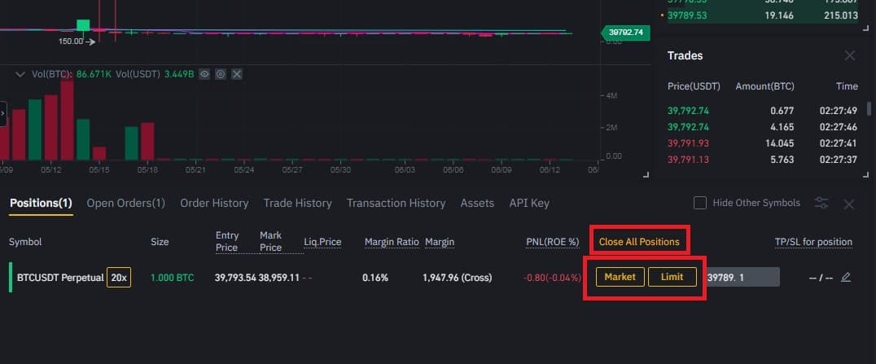Expand the left sidebar arrow handle
This screenshot has width=876, height=364.
(x=2, y=113)
